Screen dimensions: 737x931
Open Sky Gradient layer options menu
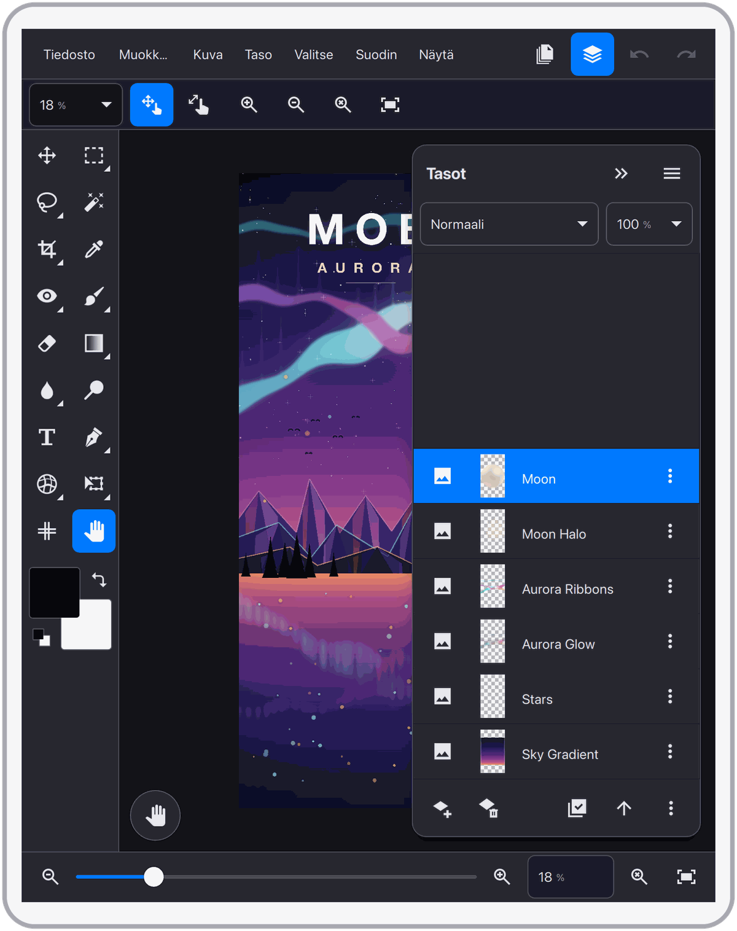(670, 752)
